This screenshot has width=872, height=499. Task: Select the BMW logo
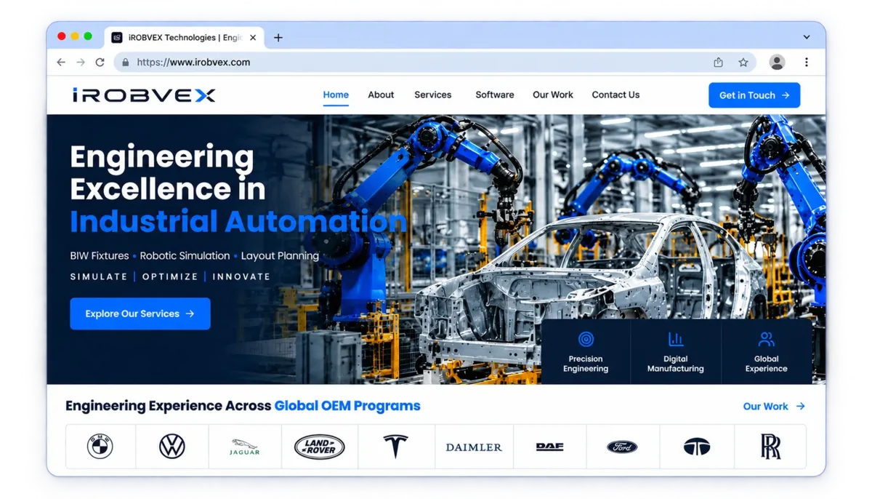100,447
